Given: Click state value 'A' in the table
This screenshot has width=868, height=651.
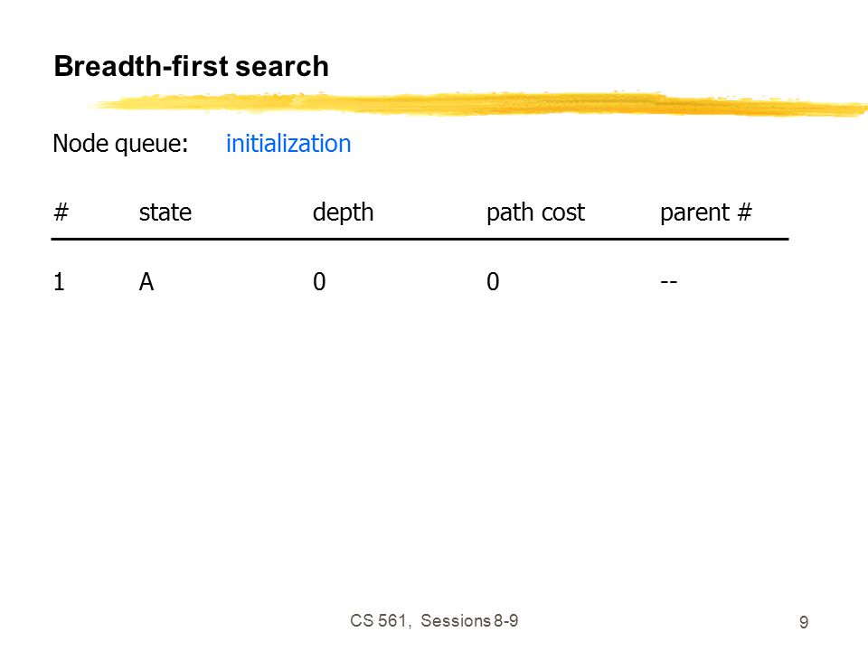Looking at the screenshot, I should (x=146, y=282).
